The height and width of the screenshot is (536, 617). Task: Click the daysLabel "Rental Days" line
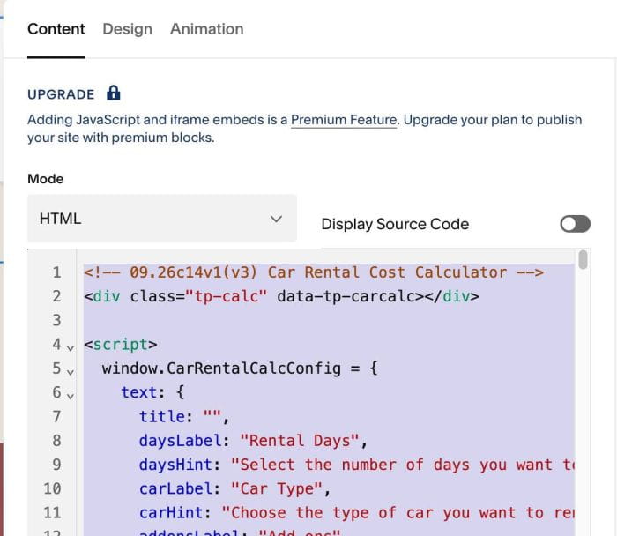click(x=253, y=441)
